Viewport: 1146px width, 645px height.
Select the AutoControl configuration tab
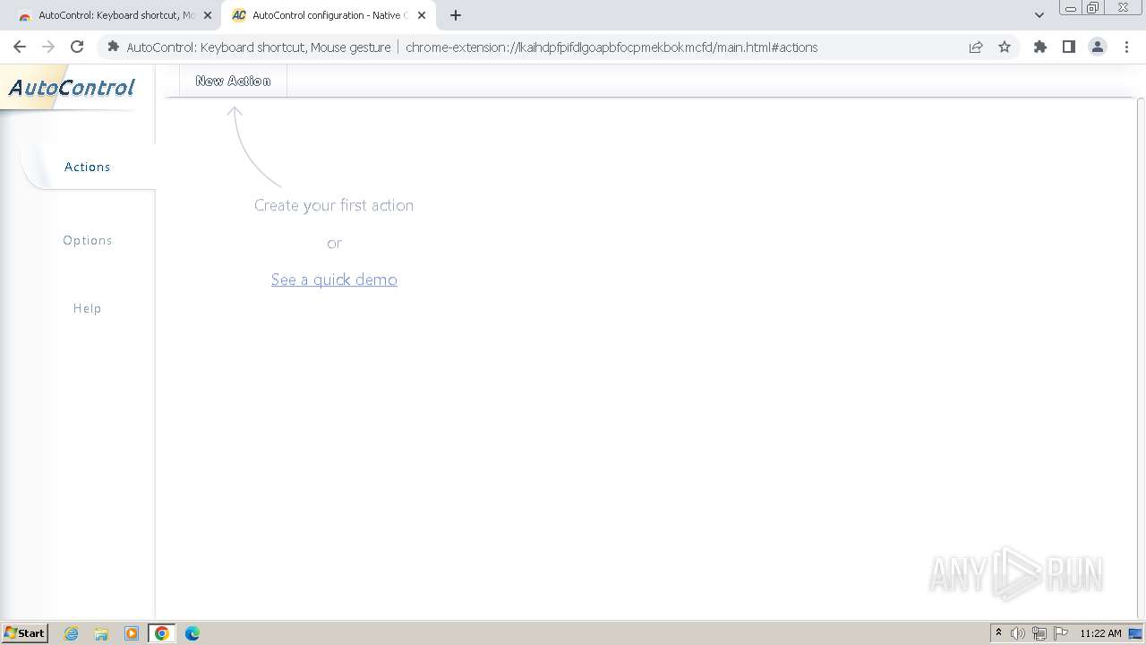(x=327, y=15)
